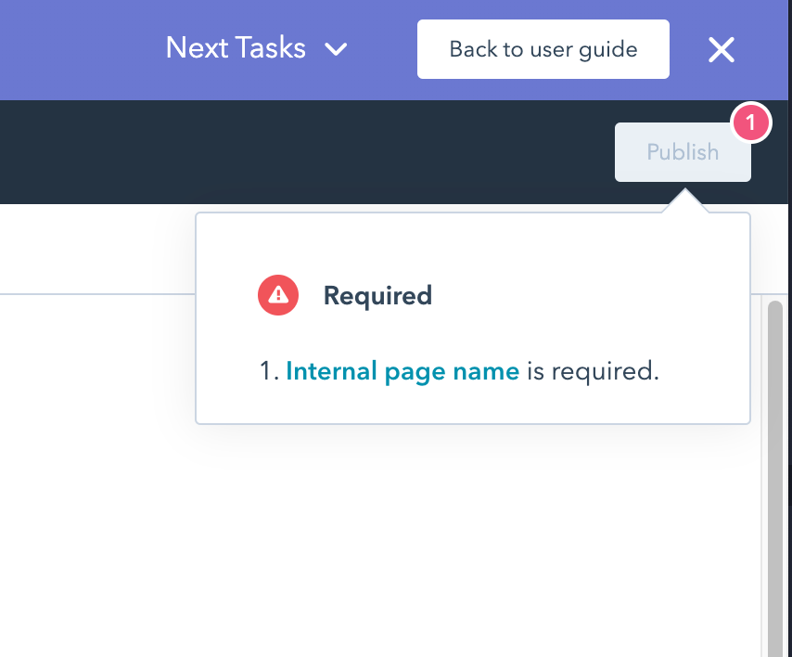Image resolution: width=792 pixels, height=657 pixels.
Task: Open the Next Tasks dropdown
Action: click(236, 48)
